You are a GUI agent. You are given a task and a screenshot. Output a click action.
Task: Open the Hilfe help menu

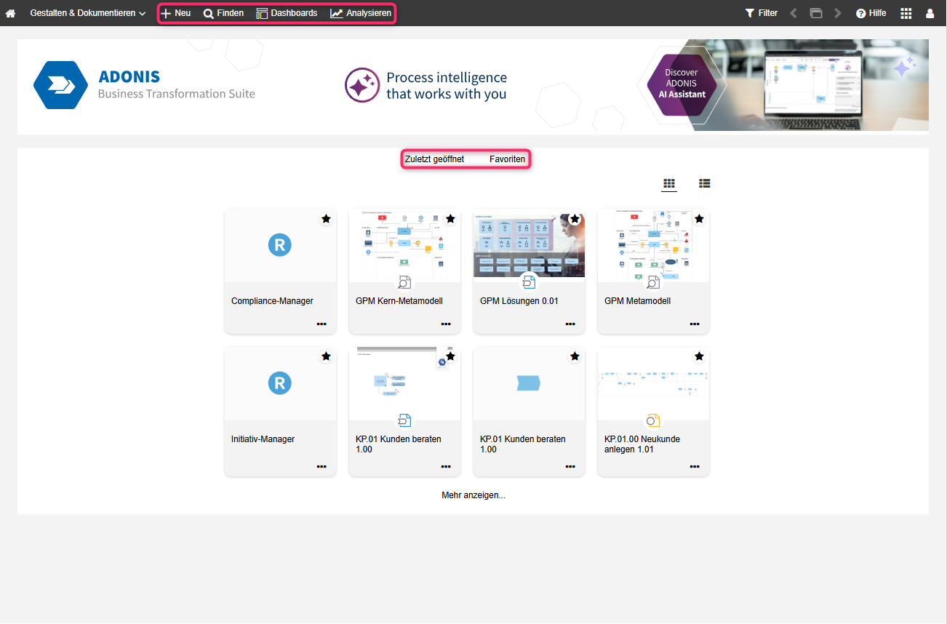pos(871,13)
